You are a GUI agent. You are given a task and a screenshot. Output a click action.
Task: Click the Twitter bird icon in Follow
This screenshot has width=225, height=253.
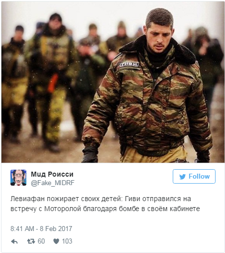pos(183,177)
